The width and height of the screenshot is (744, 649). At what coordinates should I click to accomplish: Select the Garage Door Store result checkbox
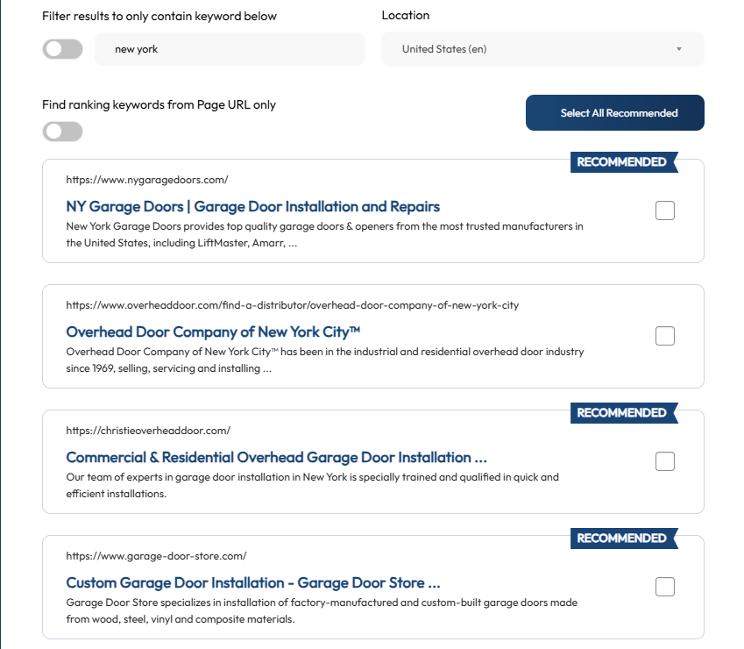click(665, 587)
